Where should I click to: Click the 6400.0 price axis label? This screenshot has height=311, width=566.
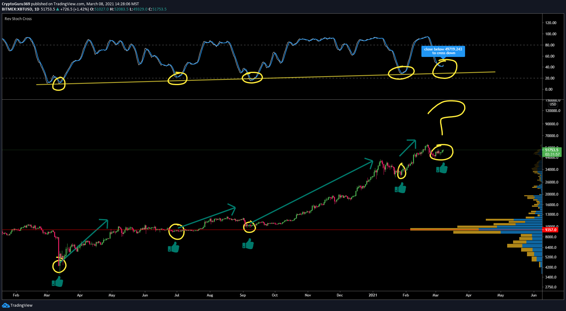pos(551,248)
